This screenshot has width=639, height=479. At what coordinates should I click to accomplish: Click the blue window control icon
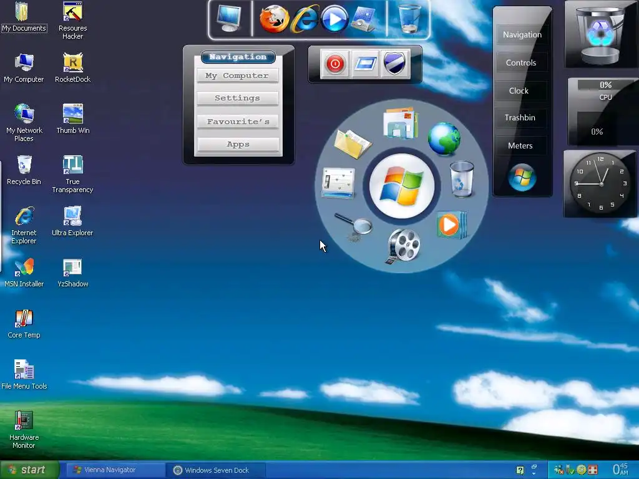[364, 64]
